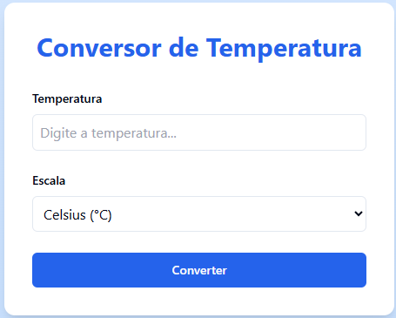Click the empty white card area below Converter

199,301
